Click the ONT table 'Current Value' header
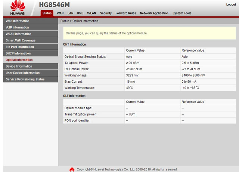The height and width of the screenshot is (172, 239). (135, 50)
